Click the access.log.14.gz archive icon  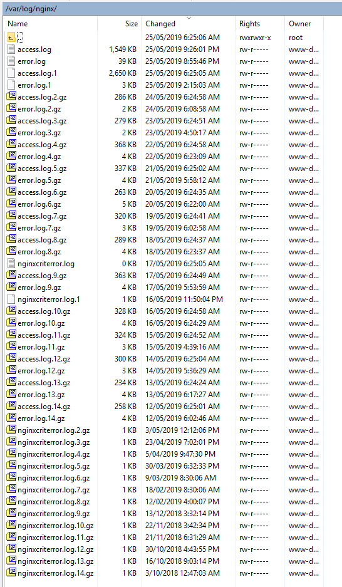point(12,407)
